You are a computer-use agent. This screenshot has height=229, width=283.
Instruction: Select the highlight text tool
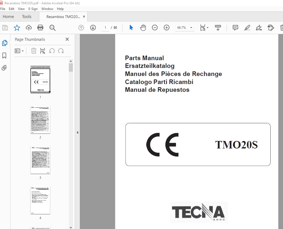coord(247,28)
